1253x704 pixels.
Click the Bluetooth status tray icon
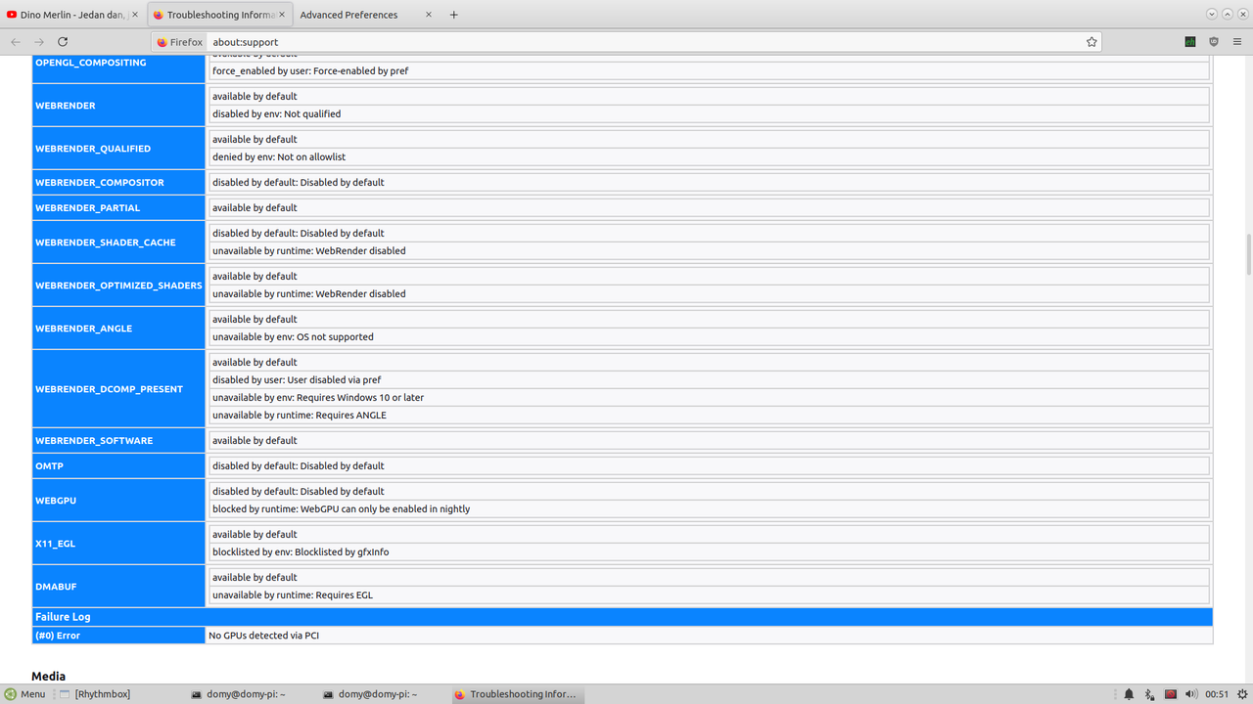(x=1147, y=694)
